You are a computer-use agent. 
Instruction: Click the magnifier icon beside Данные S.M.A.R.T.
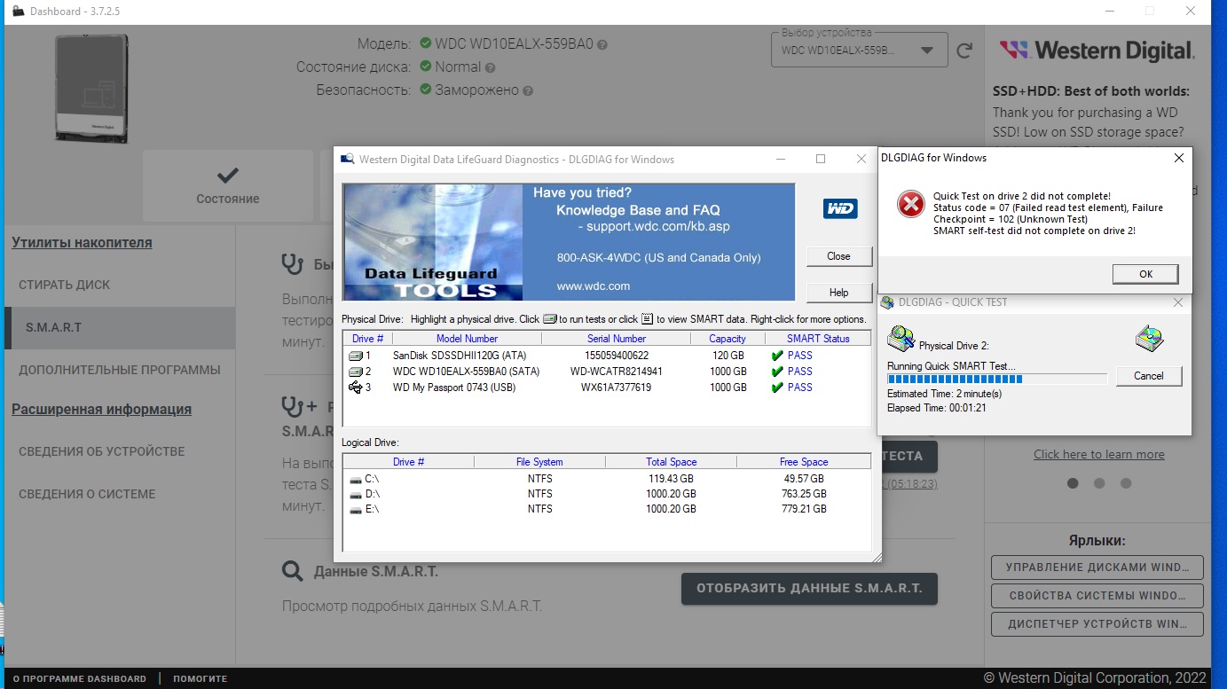click(292, 570)
